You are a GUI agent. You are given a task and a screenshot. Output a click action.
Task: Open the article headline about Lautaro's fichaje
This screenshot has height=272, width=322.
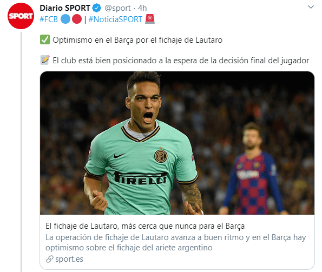[145, 226]
